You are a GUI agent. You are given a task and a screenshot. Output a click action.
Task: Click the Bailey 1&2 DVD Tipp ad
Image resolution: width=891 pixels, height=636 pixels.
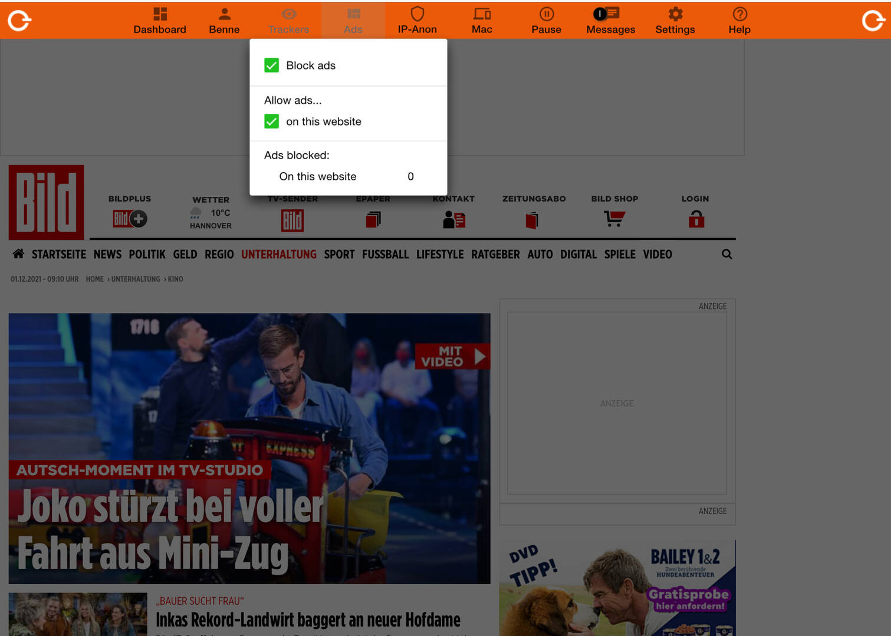(617, 588)
